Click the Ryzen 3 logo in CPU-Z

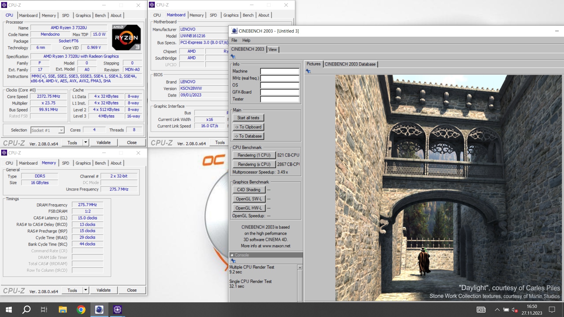pyautogui.click(x=126, y=37)
